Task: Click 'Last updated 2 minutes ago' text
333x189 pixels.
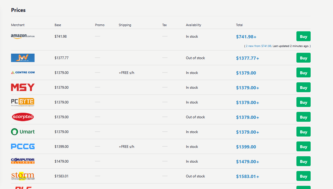Action: tap(291, 46)
